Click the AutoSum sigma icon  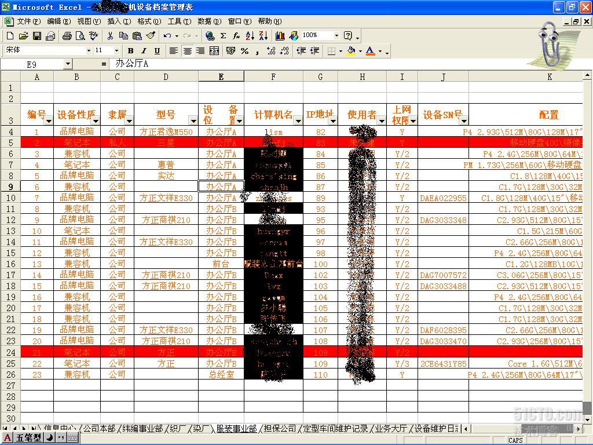coord(223,36)
